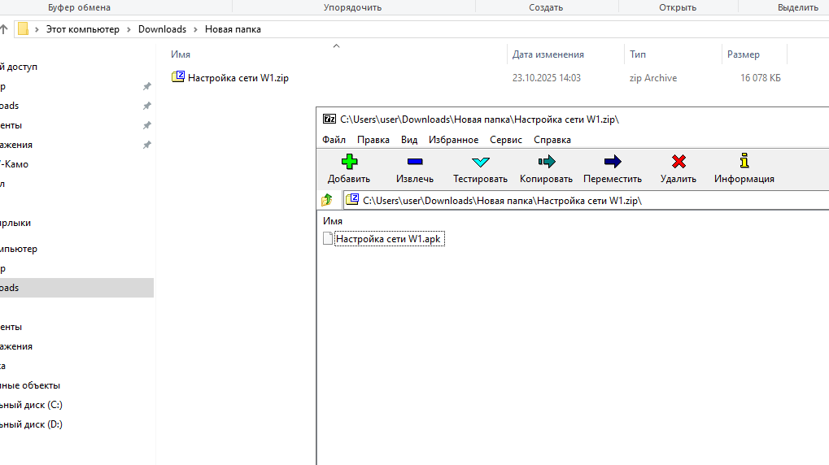Screen dimensions: 829x465
Task: Open the Сервис menu
Action: coord(506,140)
